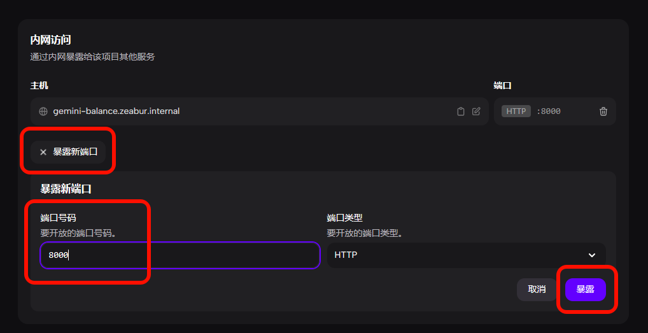Image resolution: width=648 pixels, height=333 pixels.
Task: Click the globe icon beside the hostname
Action: [x=43, y=111]
